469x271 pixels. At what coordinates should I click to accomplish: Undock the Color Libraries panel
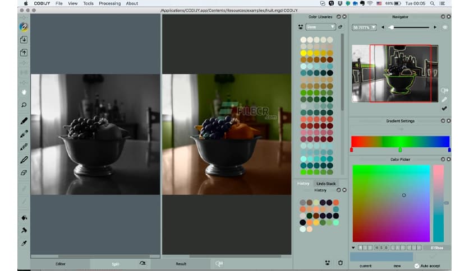pyautogui.click(x=339, y=17)
